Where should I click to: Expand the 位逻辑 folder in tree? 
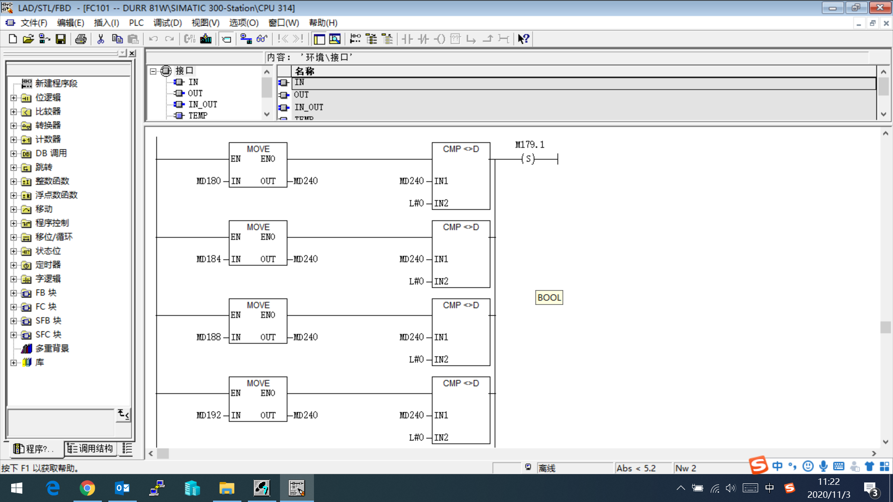14,98
